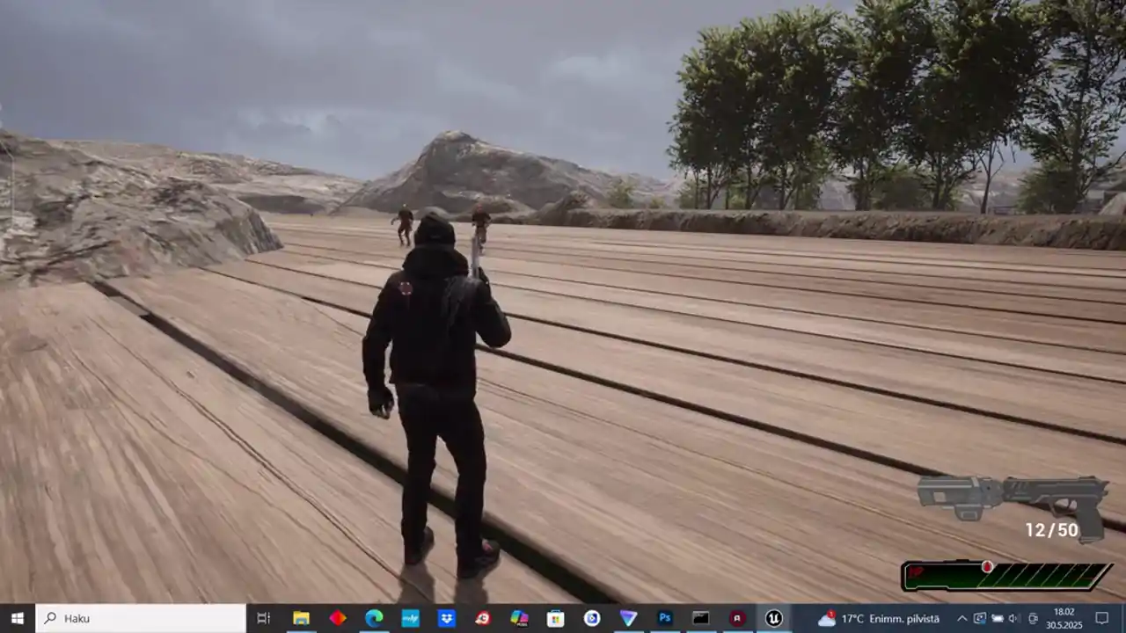
Task: Open the volume control tray icon
Action: tap(1013, 619)
